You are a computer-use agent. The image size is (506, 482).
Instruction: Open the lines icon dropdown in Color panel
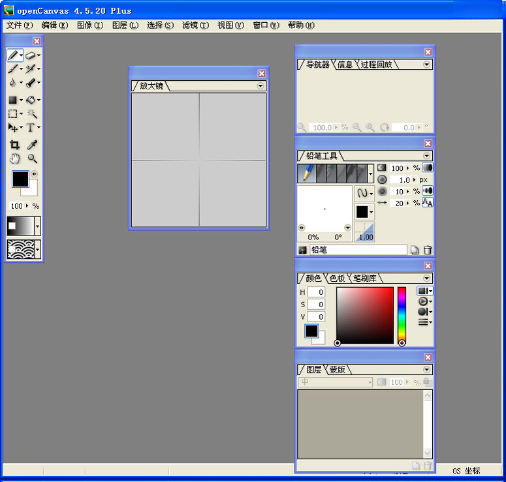point(424,322)
